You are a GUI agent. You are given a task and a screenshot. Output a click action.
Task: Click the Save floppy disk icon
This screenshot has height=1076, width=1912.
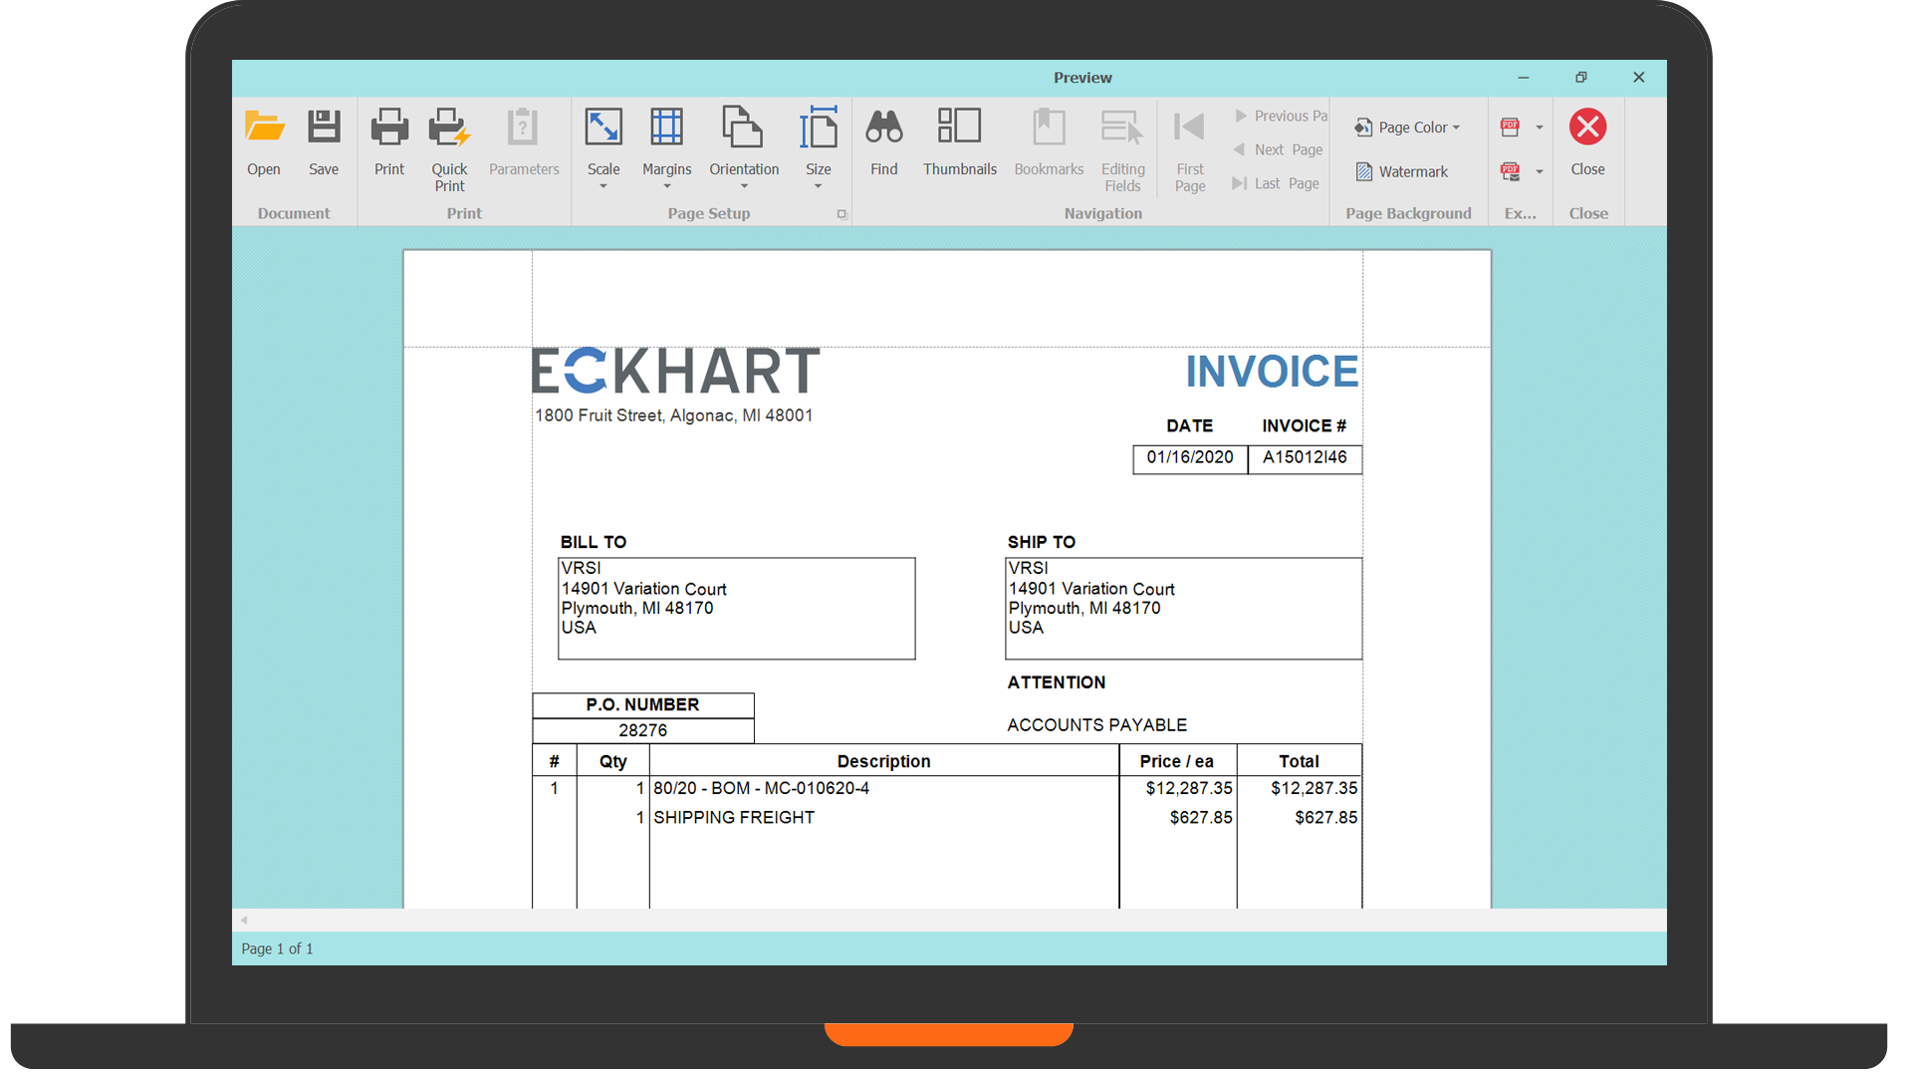(324, 128)
